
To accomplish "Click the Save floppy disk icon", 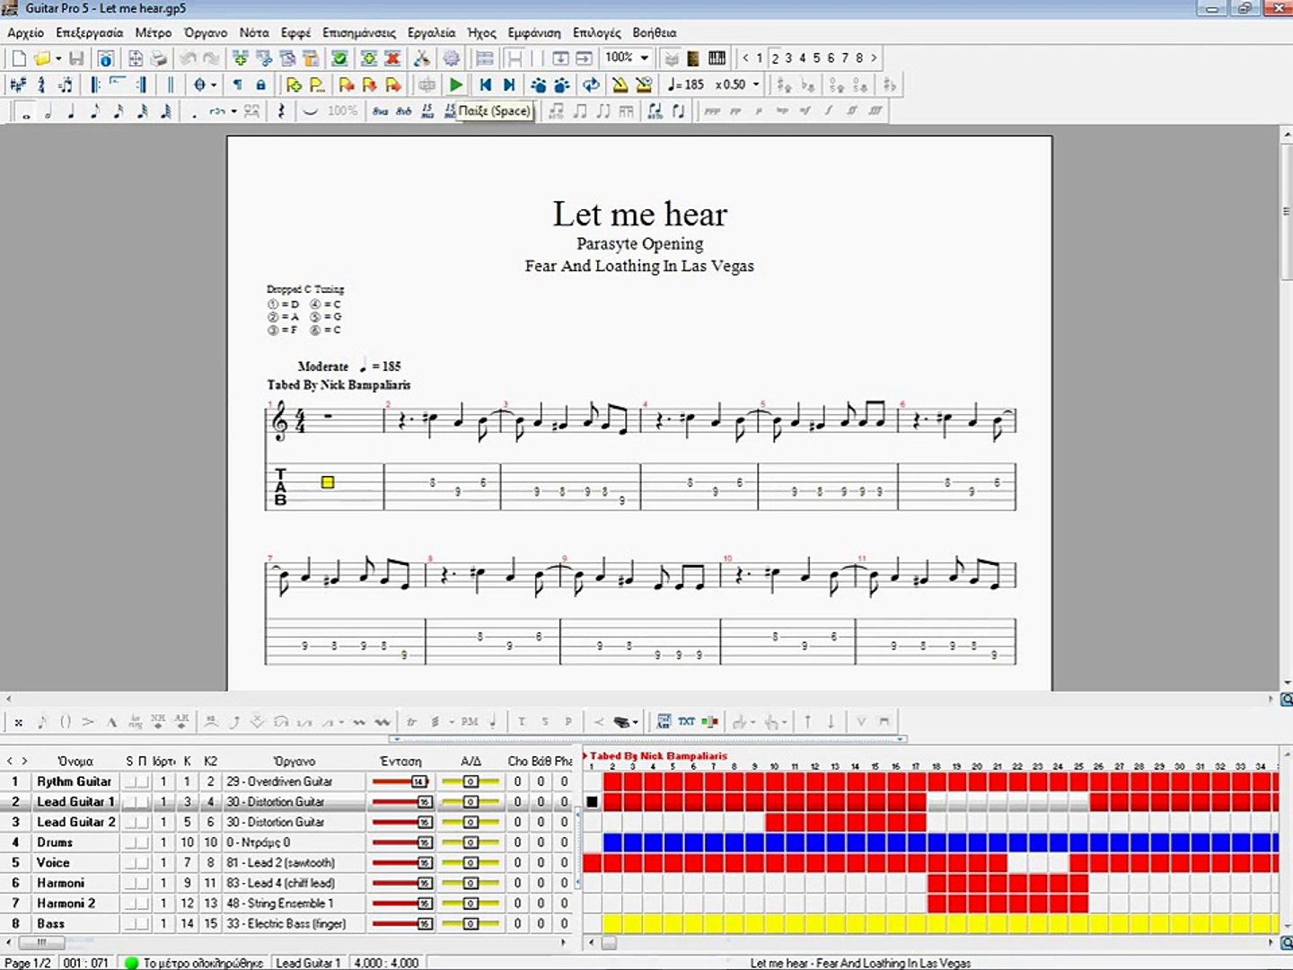I will tap(76, 58).
